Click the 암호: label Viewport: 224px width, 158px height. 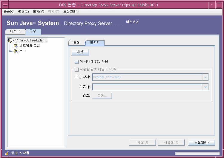[86, 95]
